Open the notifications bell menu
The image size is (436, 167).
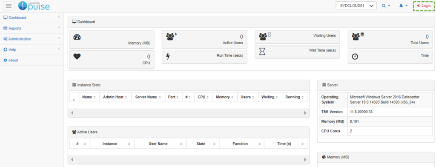click(403, 6)
